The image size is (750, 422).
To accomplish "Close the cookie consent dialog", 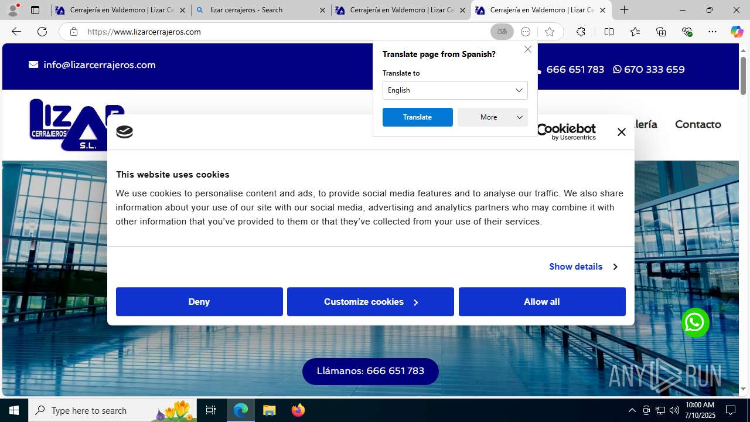I will coord(622,132).
